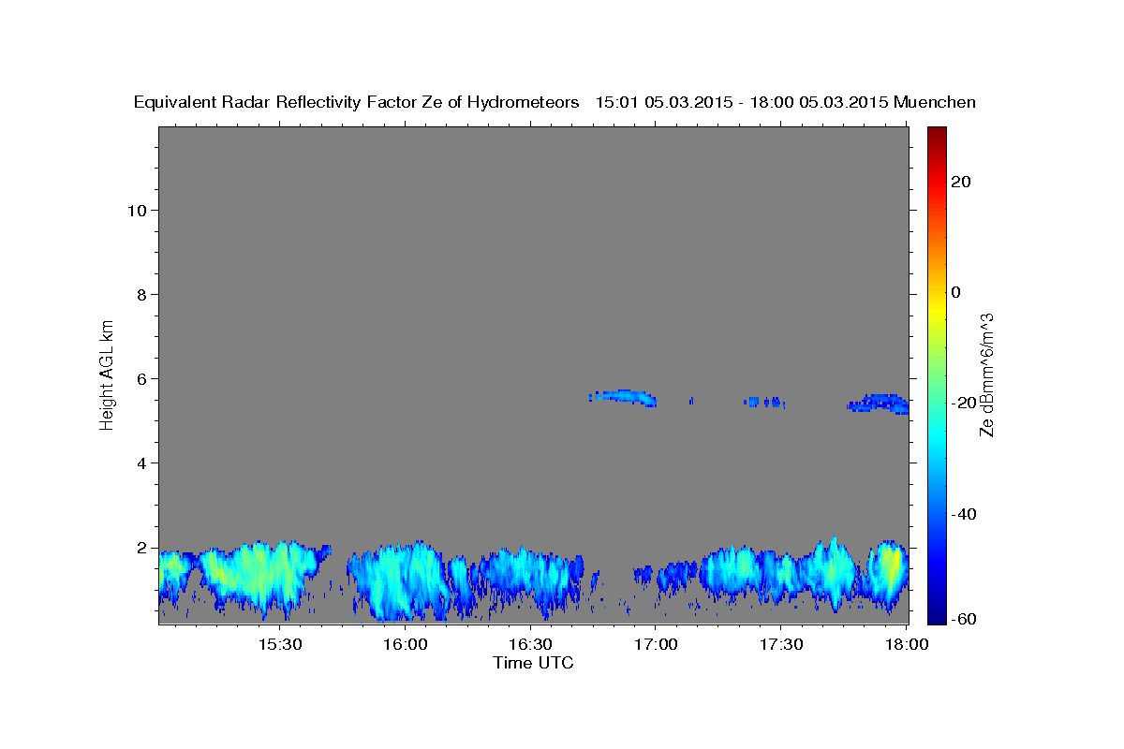Click the '17:30' time tick label
The height and width of the screenshot is (749, 1124).
[782, 645]
